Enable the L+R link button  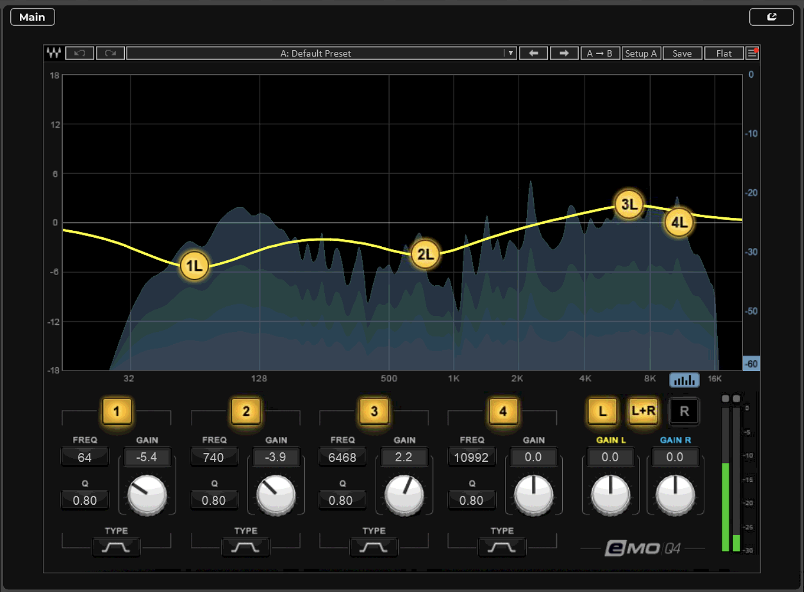click(x=643, y=411)
